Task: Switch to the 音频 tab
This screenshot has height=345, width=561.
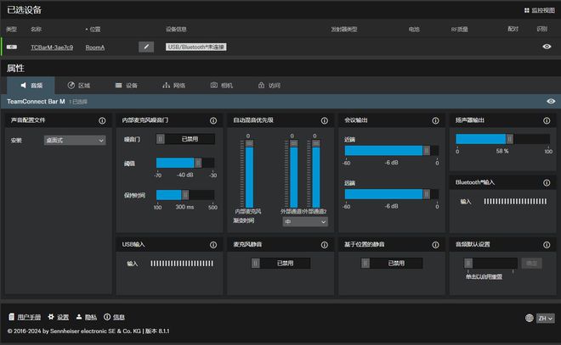Action: click(31, 86)
